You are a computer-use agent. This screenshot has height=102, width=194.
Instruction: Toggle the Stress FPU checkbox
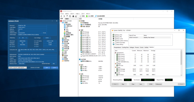(116, 37)
